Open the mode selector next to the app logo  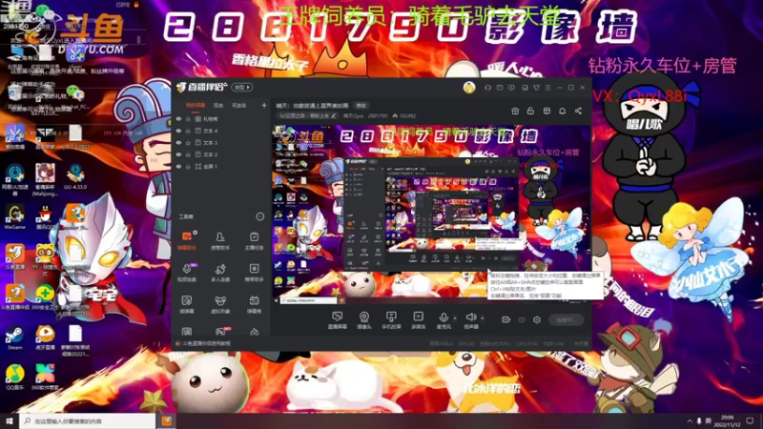pyautogui.click(x=242, y=87)
